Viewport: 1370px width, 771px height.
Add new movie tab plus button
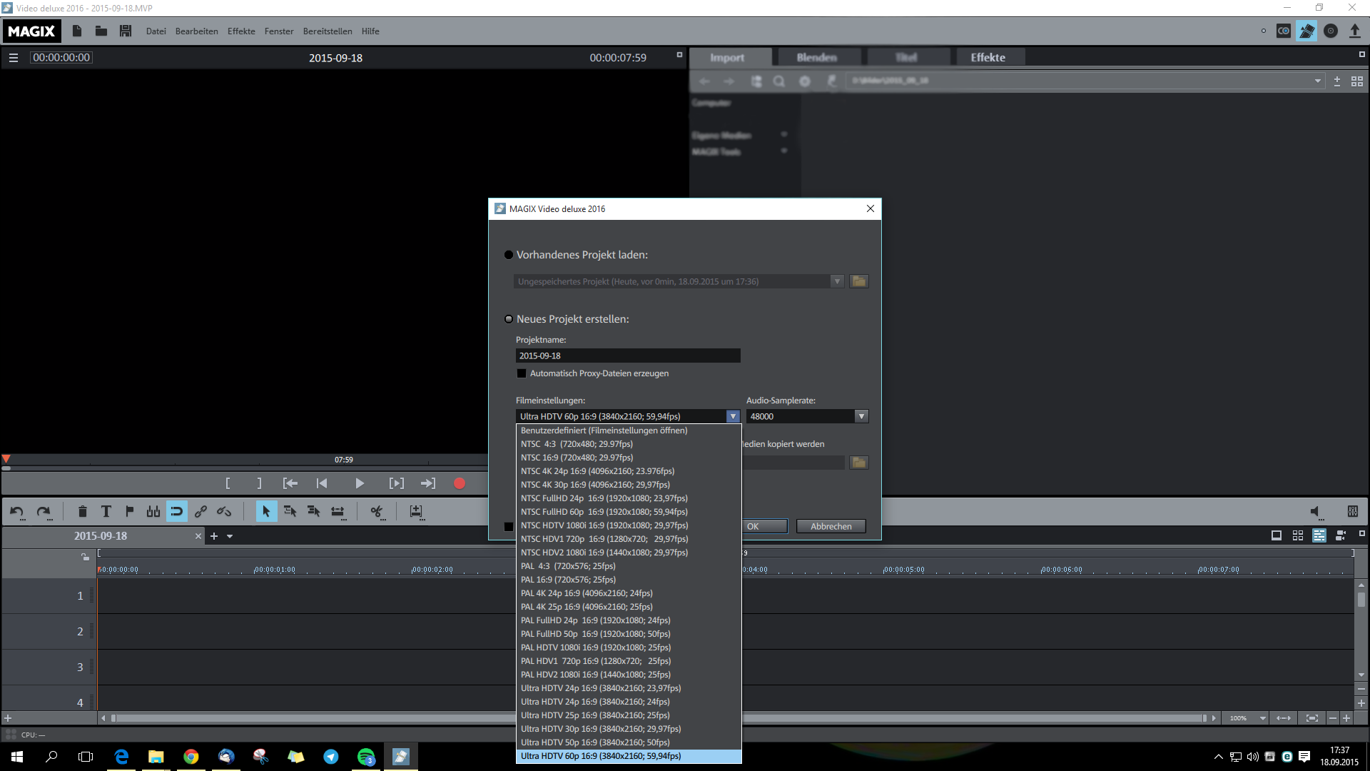pyautogui.click(x=214, y=536)
